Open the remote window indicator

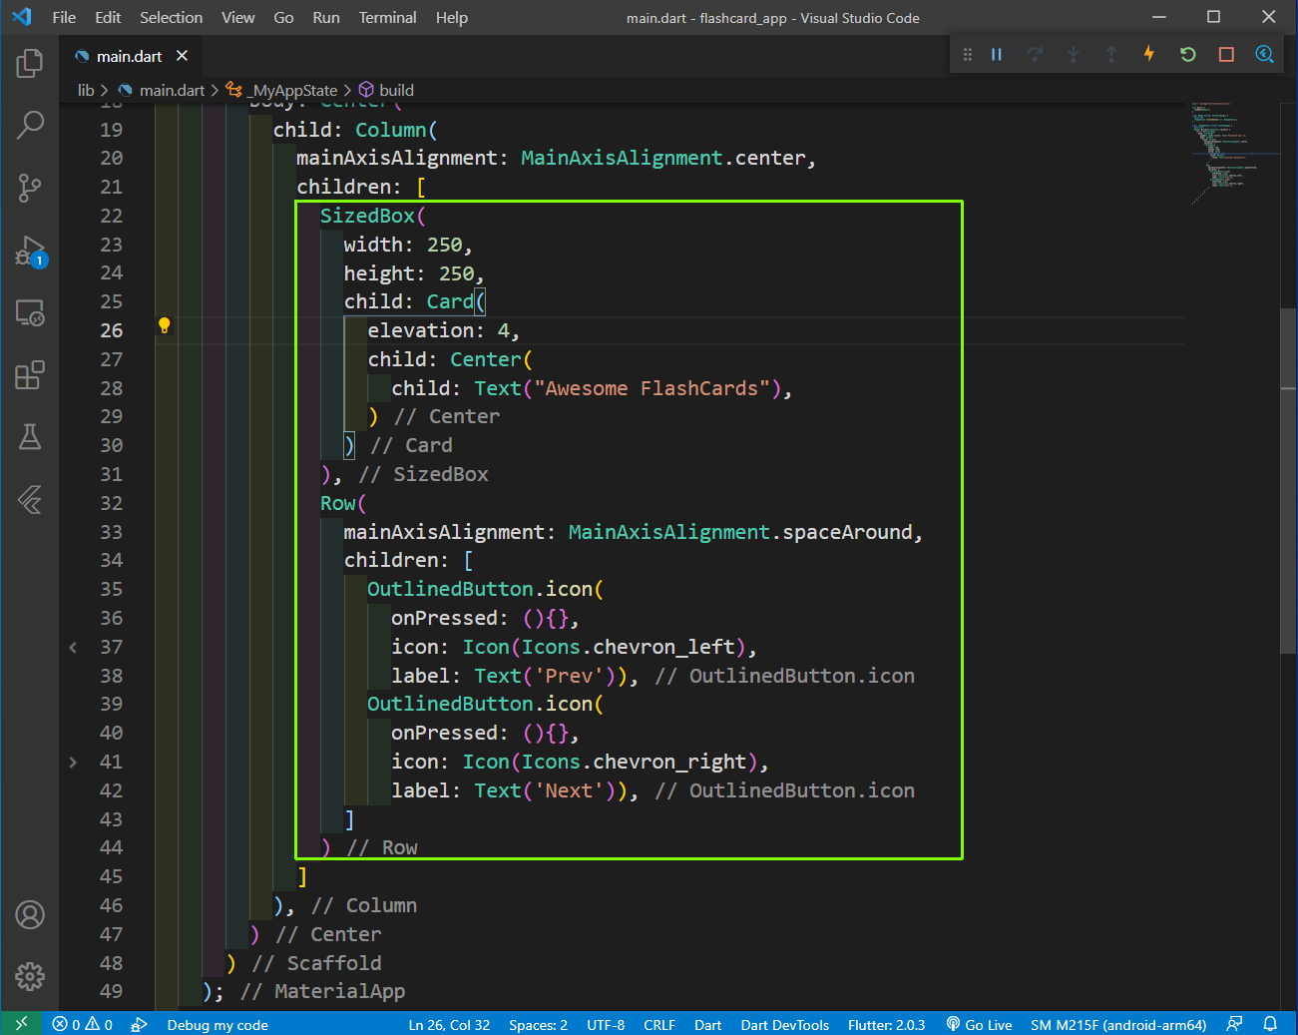(21, 1024)
